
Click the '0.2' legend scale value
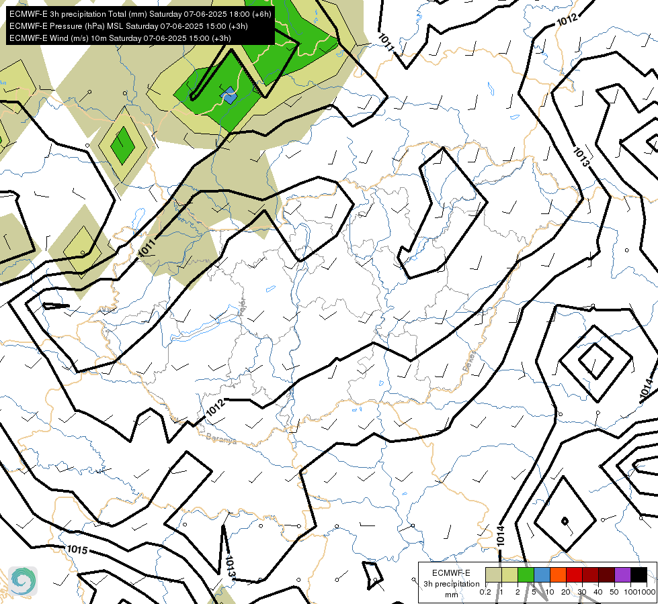[485, 592]
